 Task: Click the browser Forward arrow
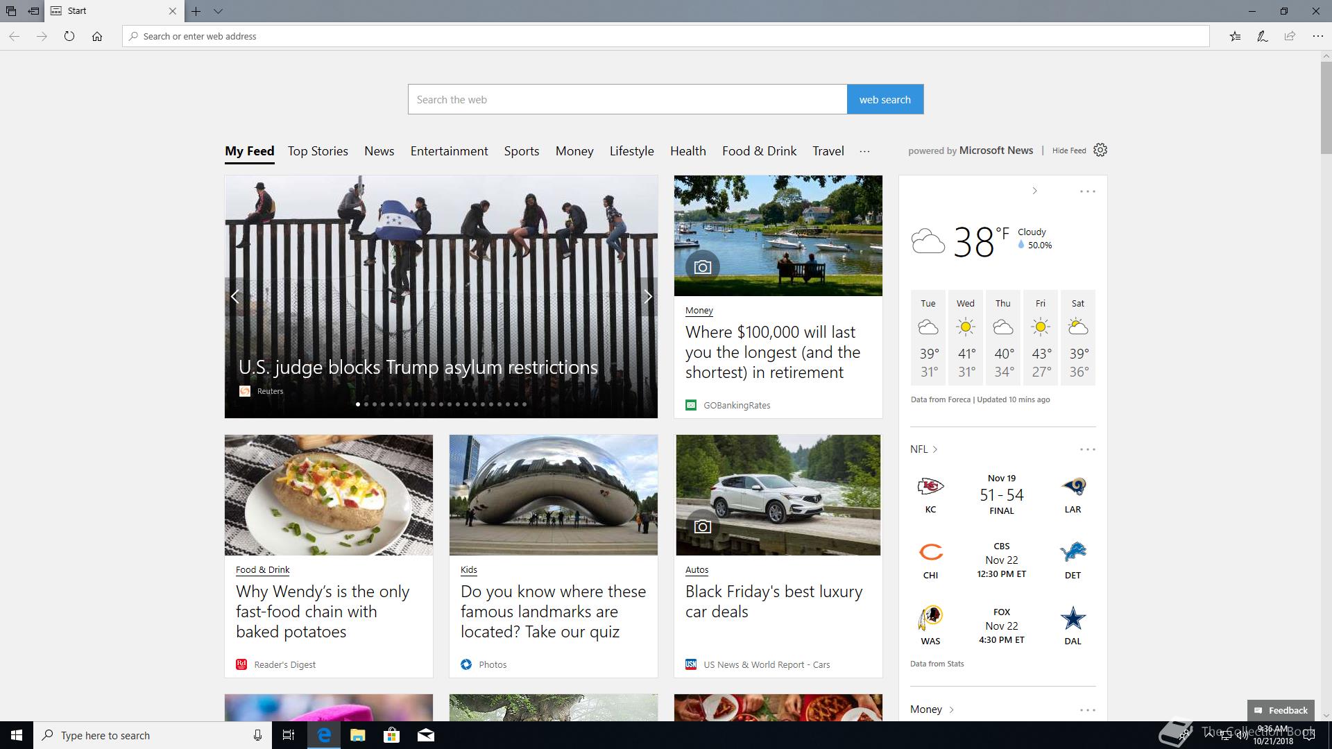(x=42, y=36)
